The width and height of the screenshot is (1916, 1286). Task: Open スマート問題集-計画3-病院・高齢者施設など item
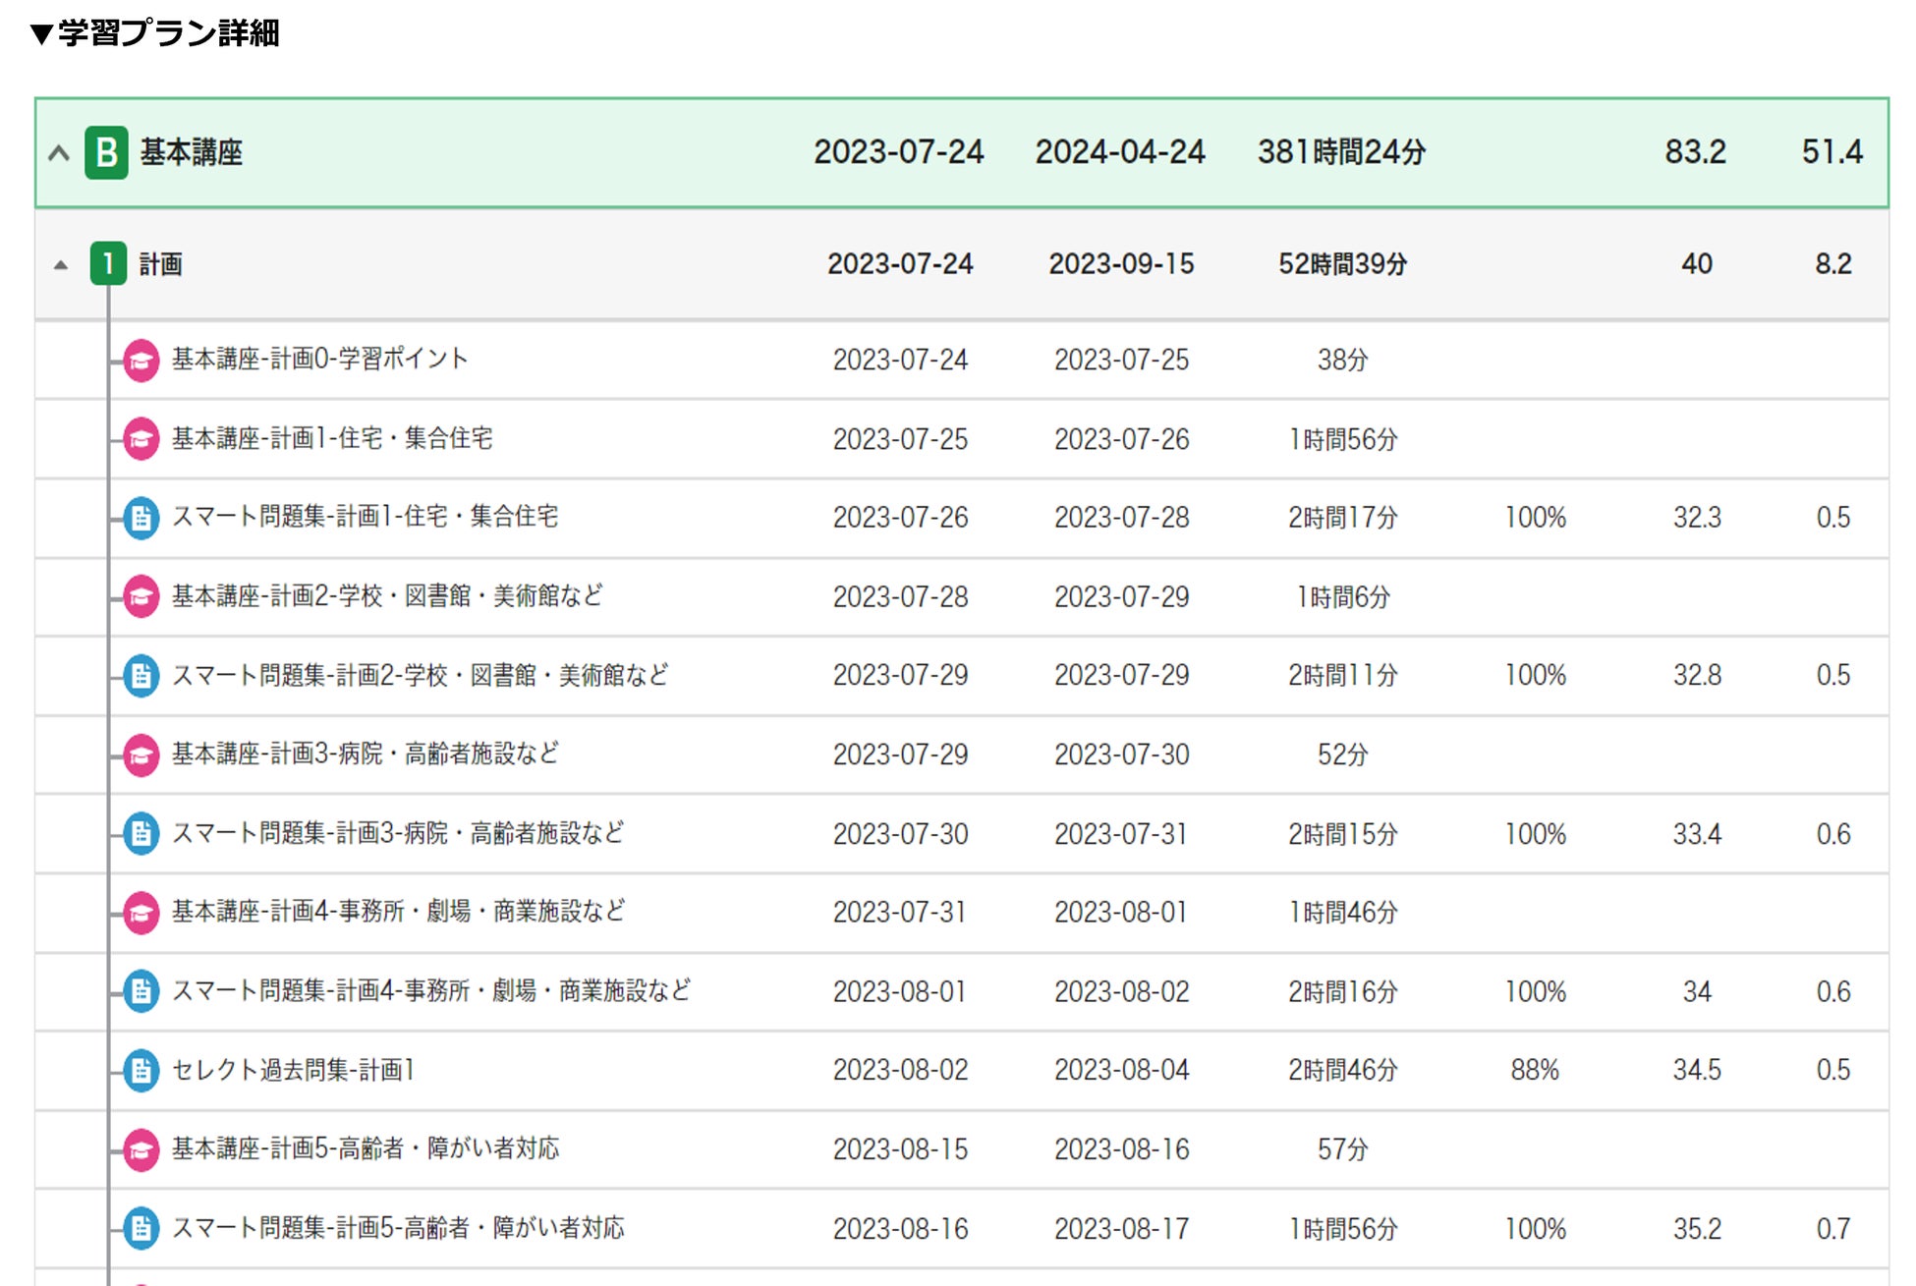(x=398, y=834)
